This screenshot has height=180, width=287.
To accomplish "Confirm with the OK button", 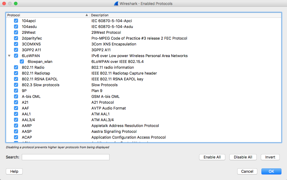I will (271, 172).
